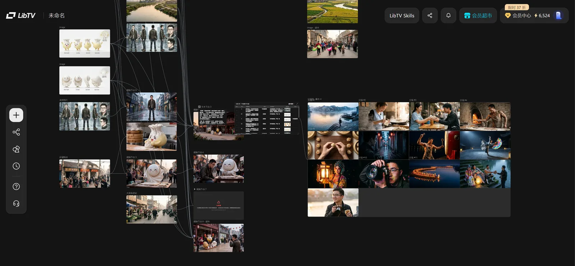Open the drummer with red drum frame
Image resolution: width=575 pixels, height=266 pixels.
coord(434,145)
